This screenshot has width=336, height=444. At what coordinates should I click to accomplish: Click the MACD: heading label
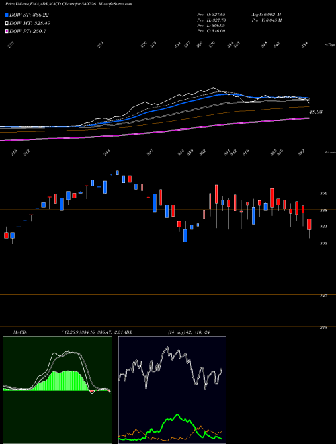click(20, 332)
